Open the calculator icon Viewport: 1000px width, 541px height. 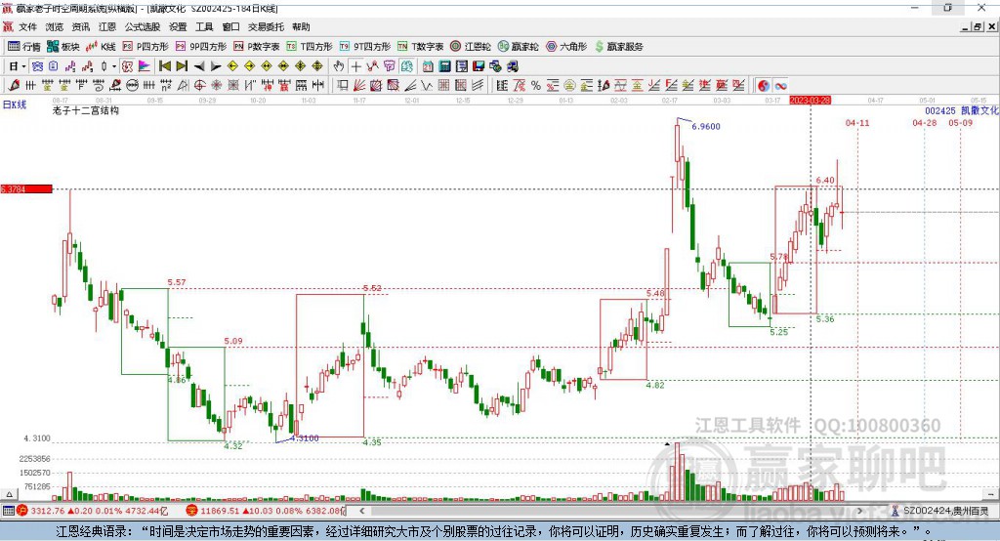click(444, 66)
